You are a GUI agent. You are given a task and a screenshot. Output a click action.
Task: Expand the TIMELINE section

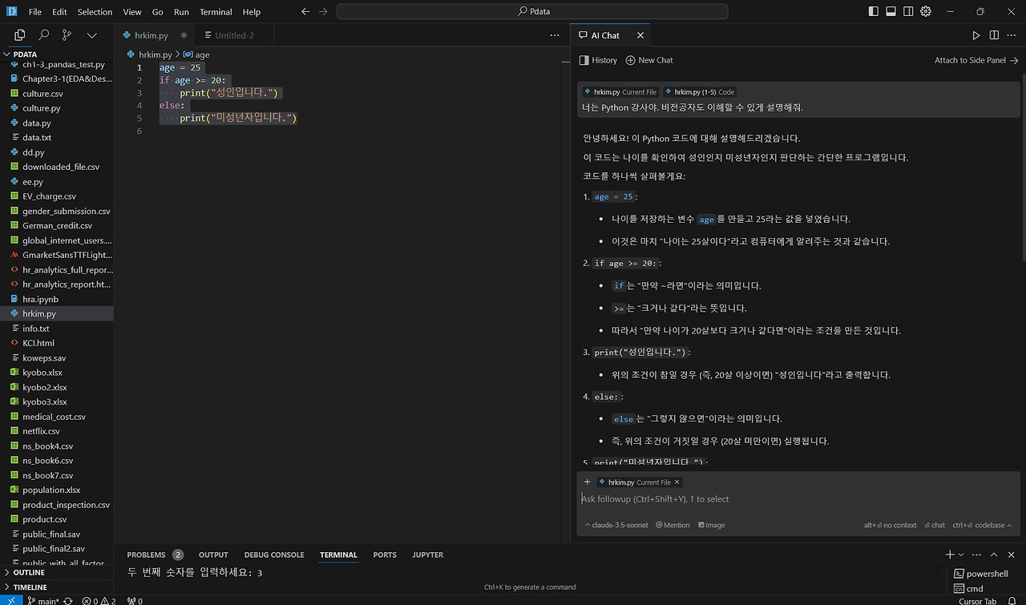tap(56, 587)
